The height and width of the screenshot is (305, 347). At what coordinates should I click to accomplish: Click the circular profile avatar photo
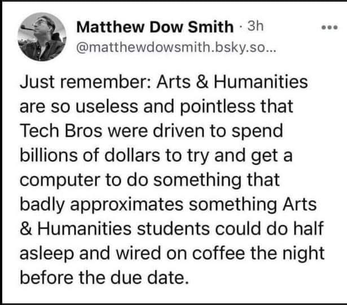(x=42, y=37)
